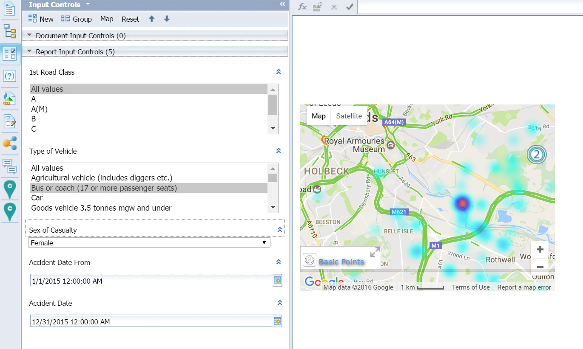Open the navigation map tree icon
This screenshot has height=349, width=583.
click(9, 31)
